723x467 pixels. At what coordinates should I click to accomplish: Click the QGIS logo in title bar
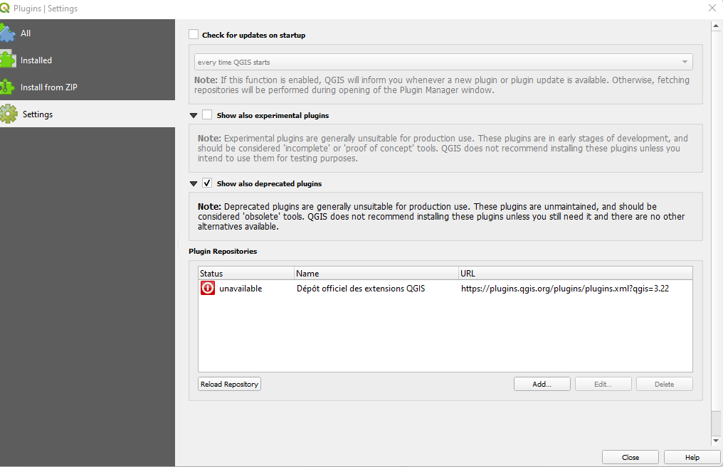pos(4,8)
